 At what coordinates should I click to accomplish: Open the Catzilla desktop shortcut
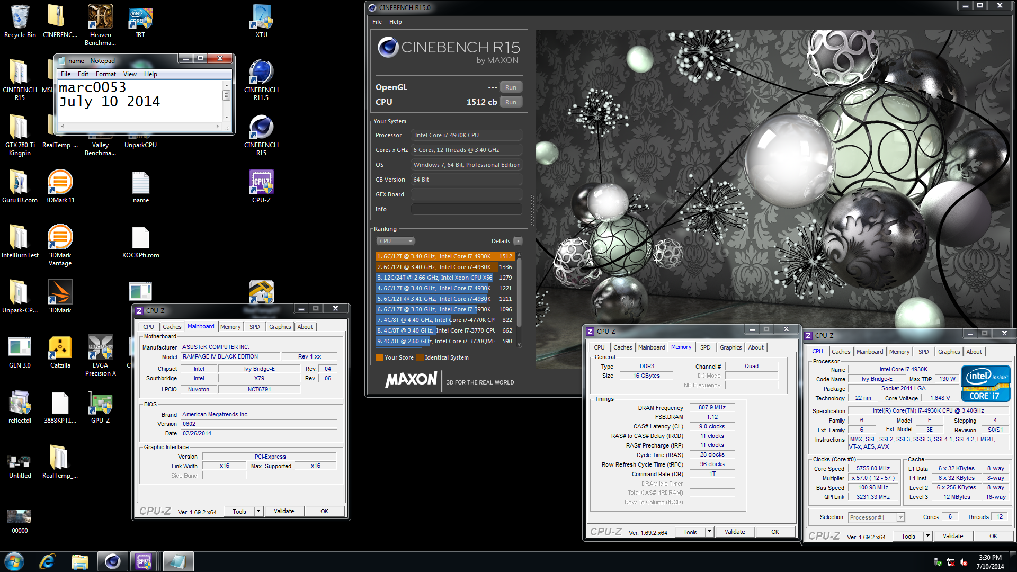point(60,351)
